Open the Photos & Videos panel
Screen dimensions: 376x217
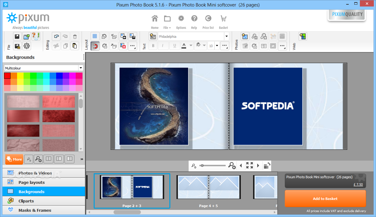[x=44, y=173]
